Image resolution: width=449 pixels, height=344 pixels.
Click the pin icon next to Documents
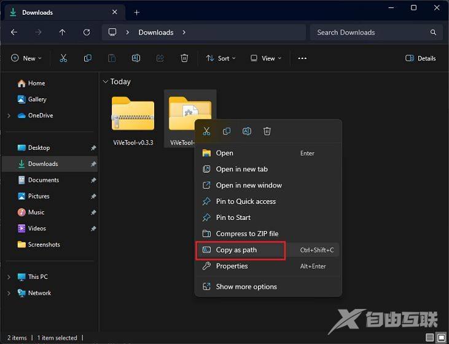tap(93, 180)
